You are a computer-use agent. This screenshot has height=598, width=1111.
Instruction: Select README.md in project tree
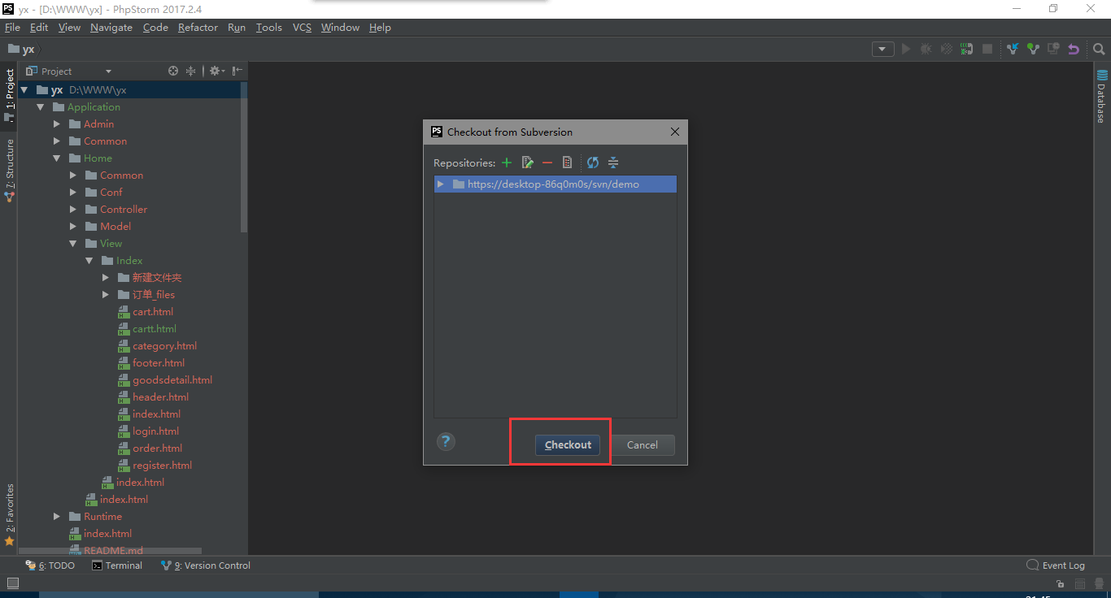pos(113,550)
